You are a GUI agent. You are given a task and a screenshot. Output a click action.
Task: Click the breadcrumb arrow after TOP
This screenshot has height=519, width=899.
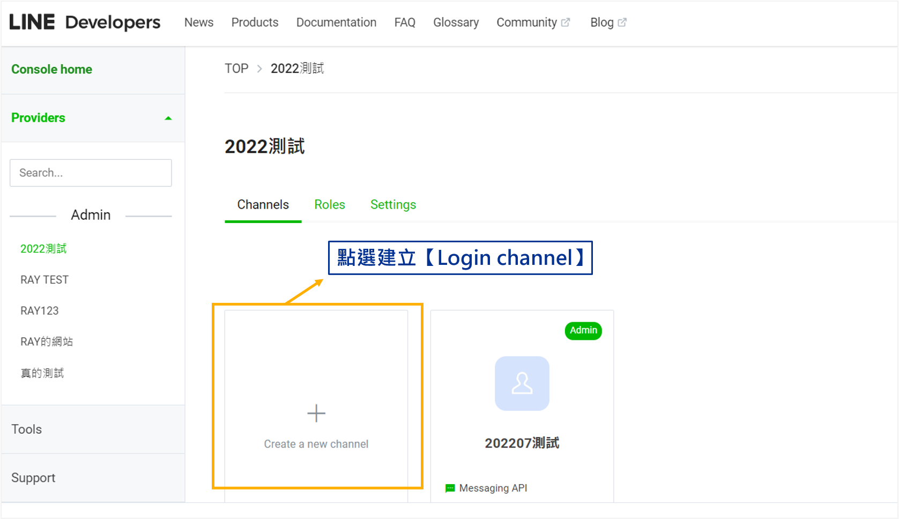(x=259, y=69)
